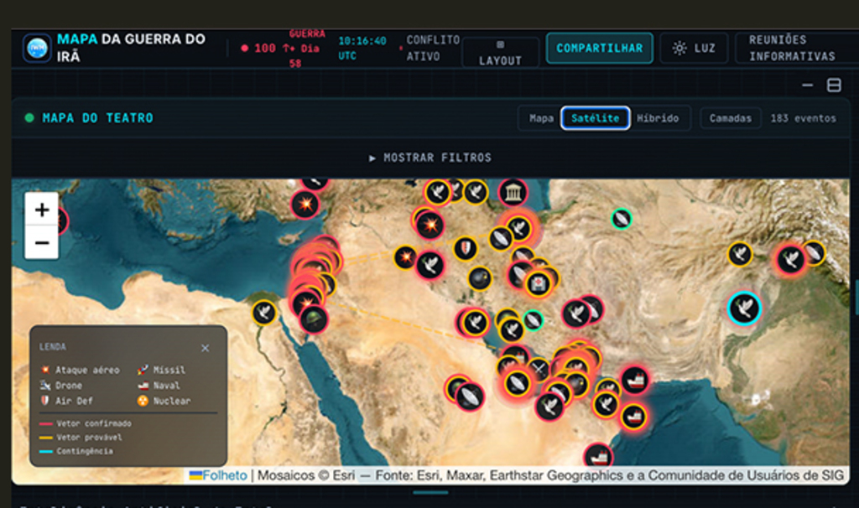Screen dimensions: 859x508
Task: Click the cyan-ringed dove marker
Action: pyautogui.click(x=744, y=308)
